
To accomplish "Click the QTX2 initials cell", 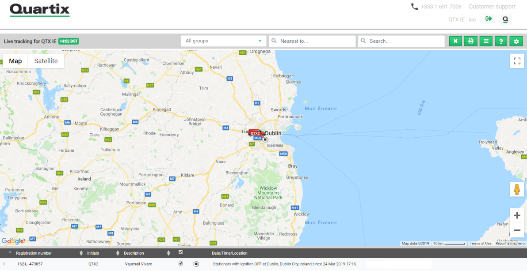I will click(93, 264).
